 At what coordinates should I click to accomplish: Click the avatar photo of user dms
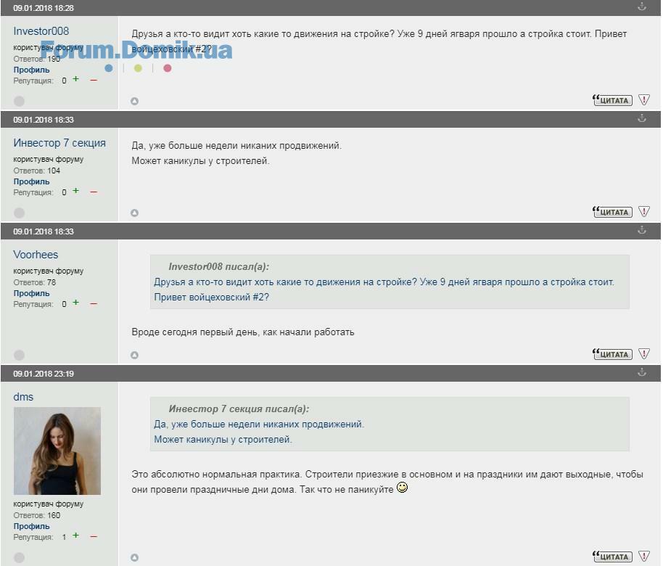click(57, 451)
